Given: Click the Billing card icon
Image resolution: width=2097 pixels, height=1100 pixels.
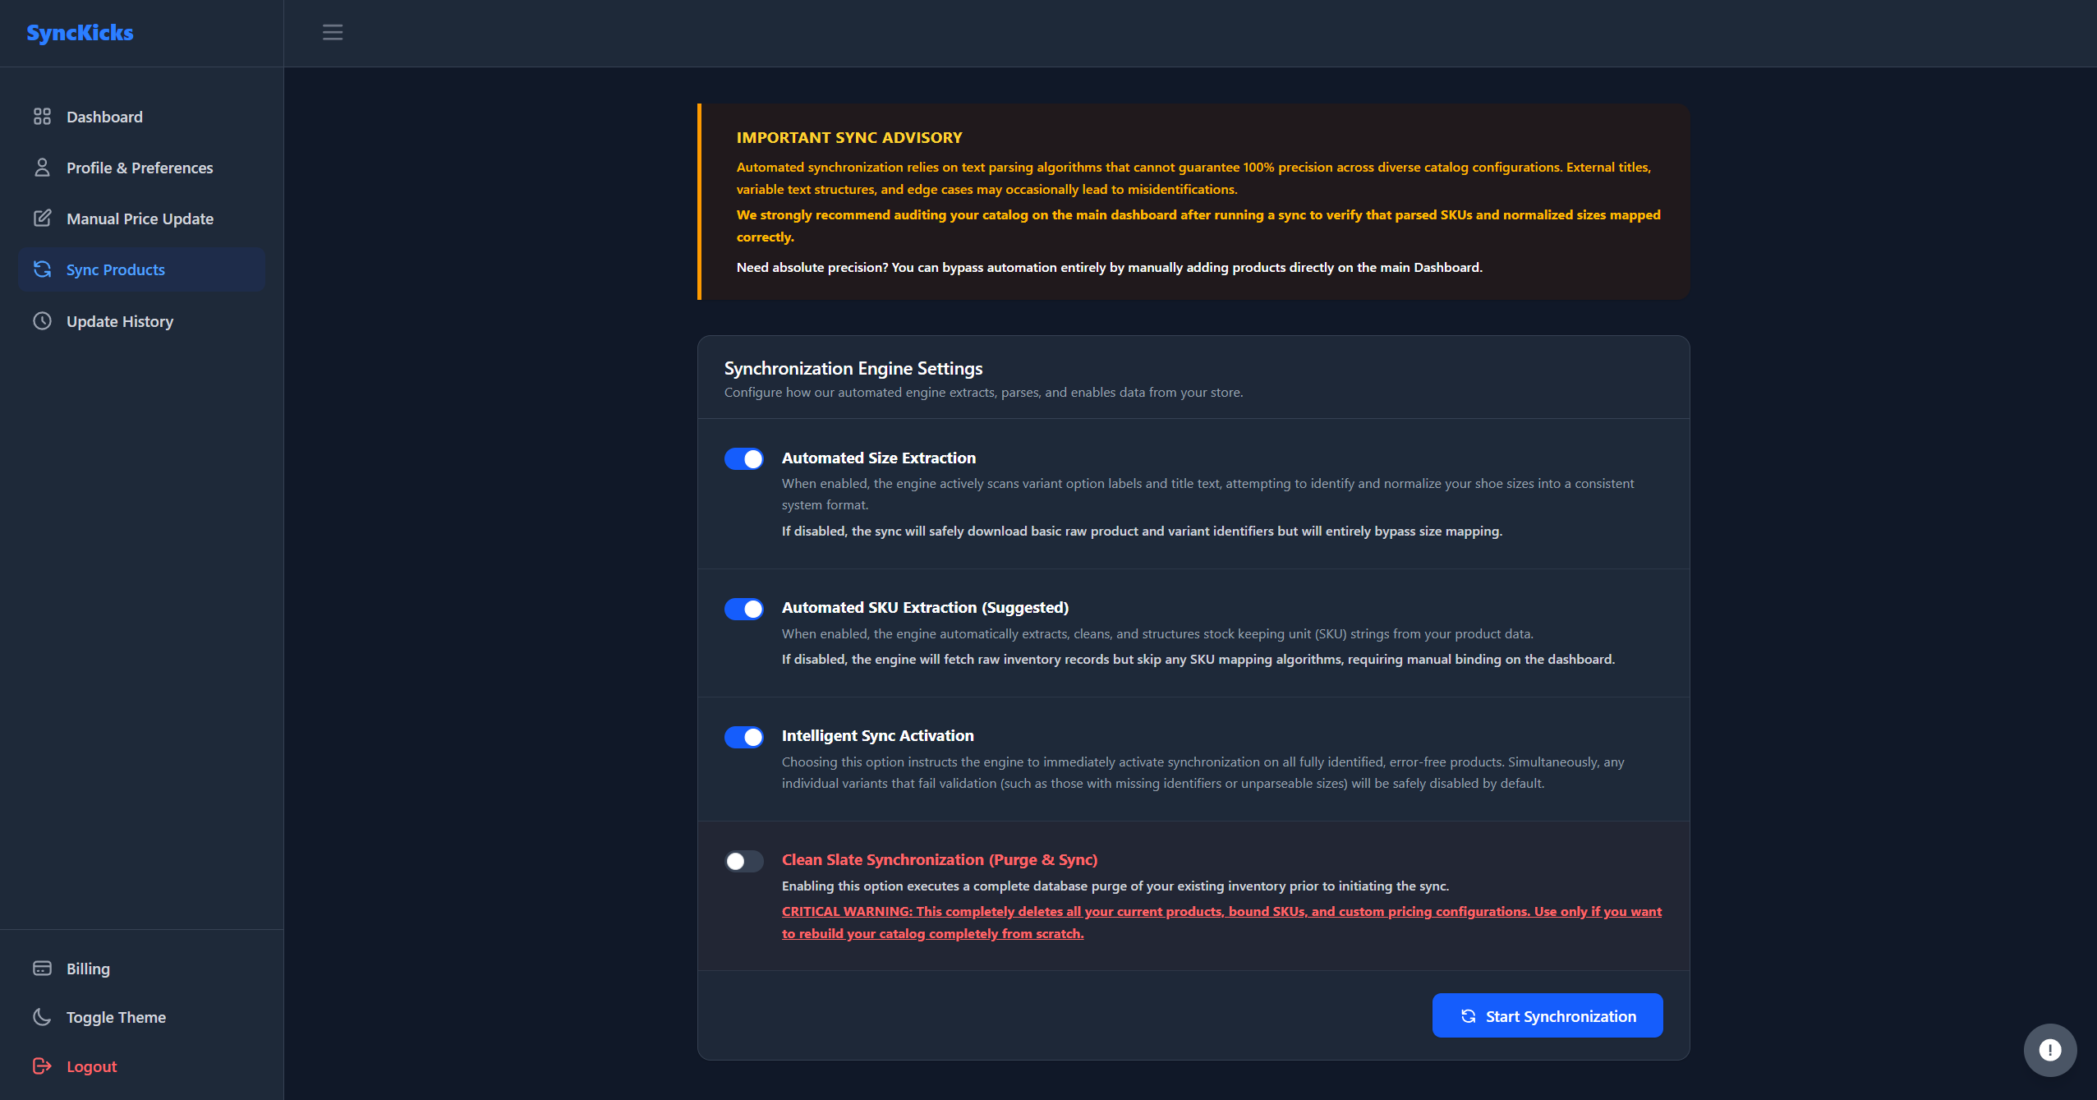Looking at the screenshot, I should [42, 969].
